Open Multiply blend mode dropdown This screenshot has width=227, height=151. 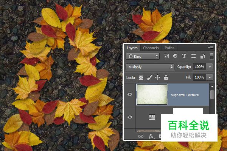click(x=150, y=67)
